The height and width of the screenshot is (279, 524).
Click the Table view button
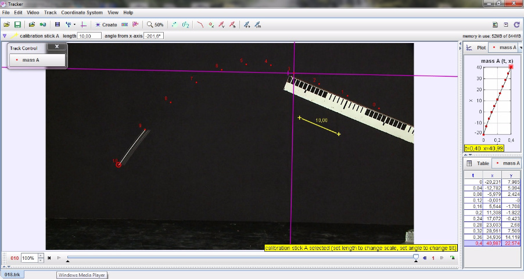pos(478,163)
